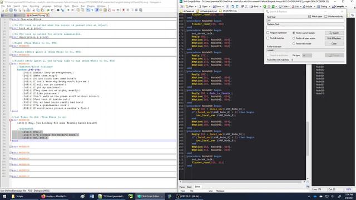Open the Save dropdown arrow in Script Editor
Viewport: 356px width, 200px height.
(x=222, y=7)
